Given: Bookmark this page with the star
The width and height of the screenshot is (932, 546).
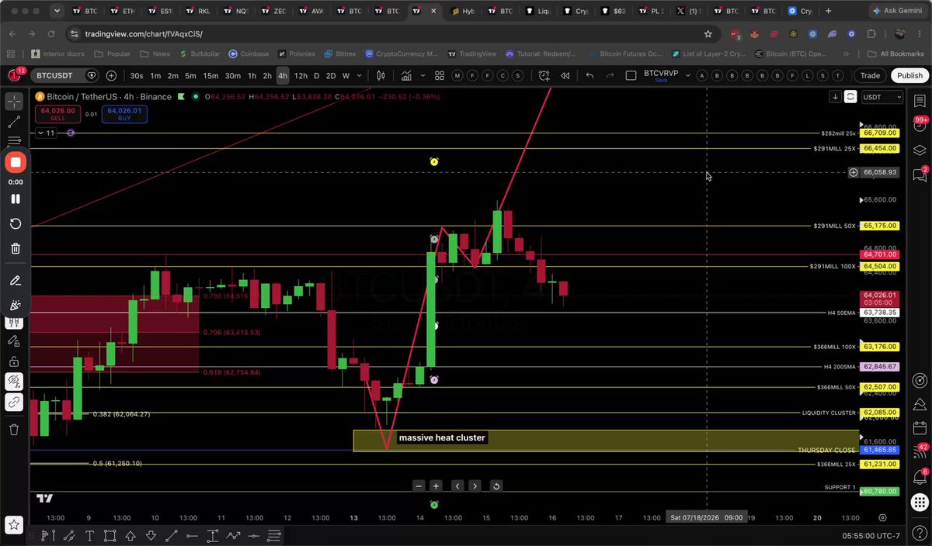Looking at the screenshot, I should [708, 34].
